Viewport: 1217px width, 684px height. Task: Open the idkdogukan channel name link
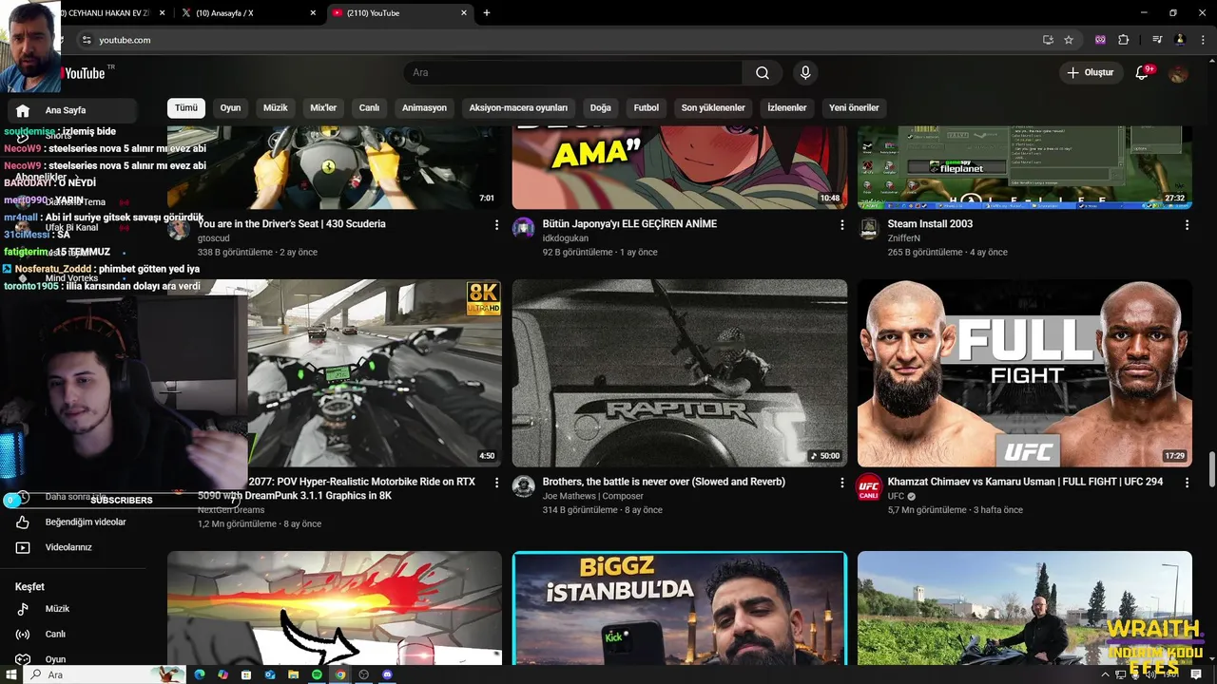[x=565, y=238]
